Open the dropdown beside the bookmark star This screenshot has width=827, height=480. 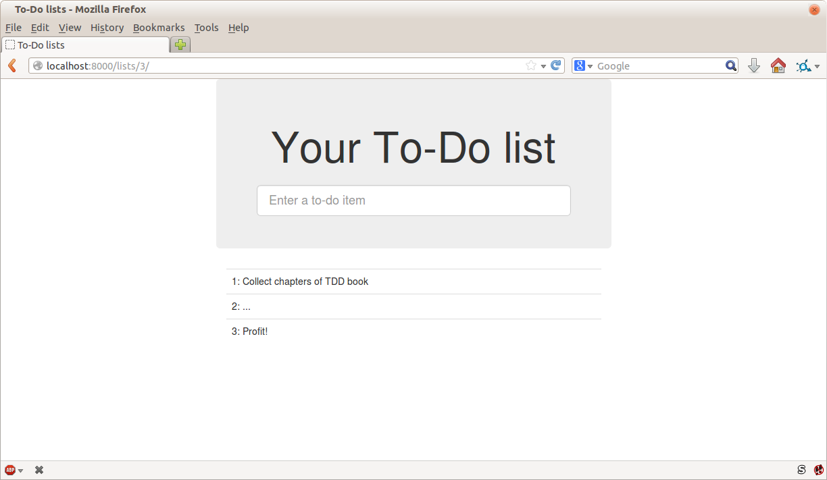pos(542,65)
